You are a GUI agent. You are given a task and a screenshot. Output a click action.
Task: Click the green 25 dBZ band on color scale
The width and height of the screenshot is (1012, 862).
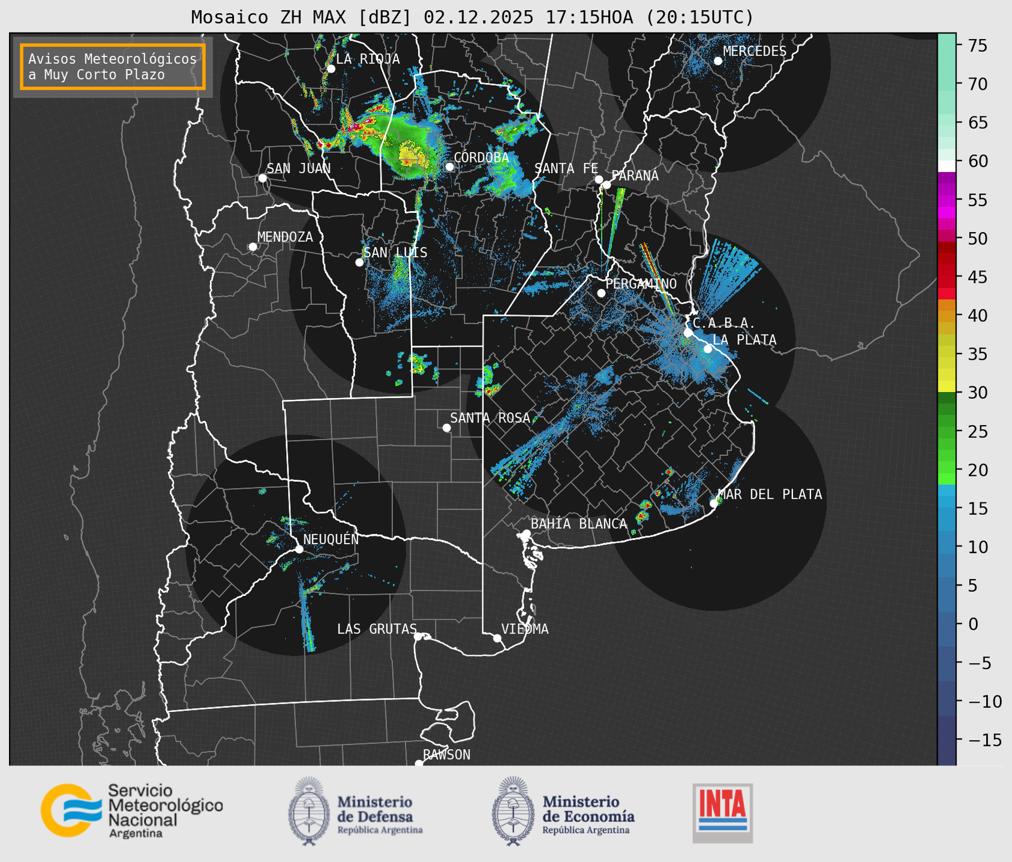coord(946,431)
